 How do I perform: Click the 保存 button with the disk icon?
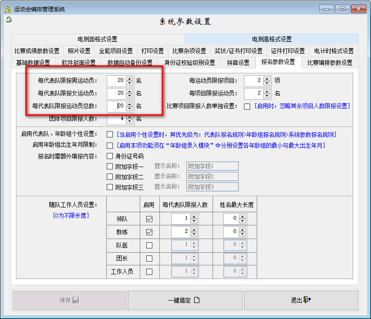tap(69, 300)
